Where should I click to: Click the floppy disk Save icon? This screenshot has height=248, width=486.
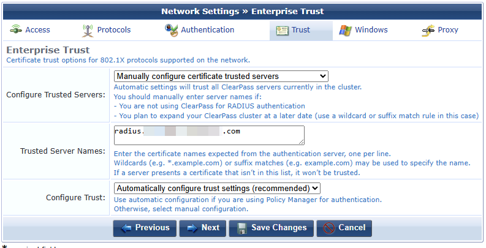click(242, 228)
